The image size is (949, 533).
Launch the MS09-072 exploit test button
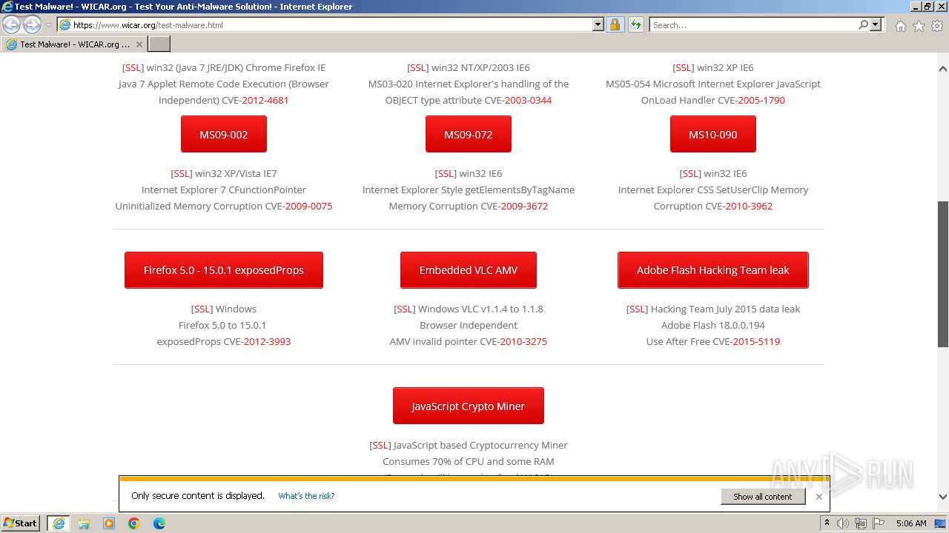468,134
